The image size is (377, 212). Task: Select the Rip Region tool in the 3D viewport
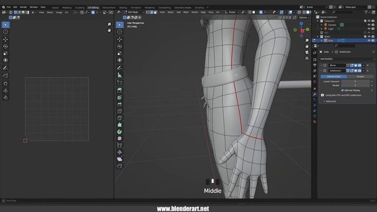click(x=120, y=166)
